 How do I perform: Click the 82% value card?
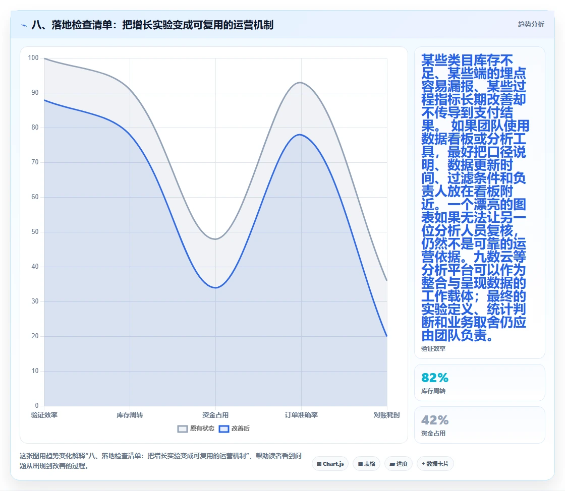pos(480,383)
